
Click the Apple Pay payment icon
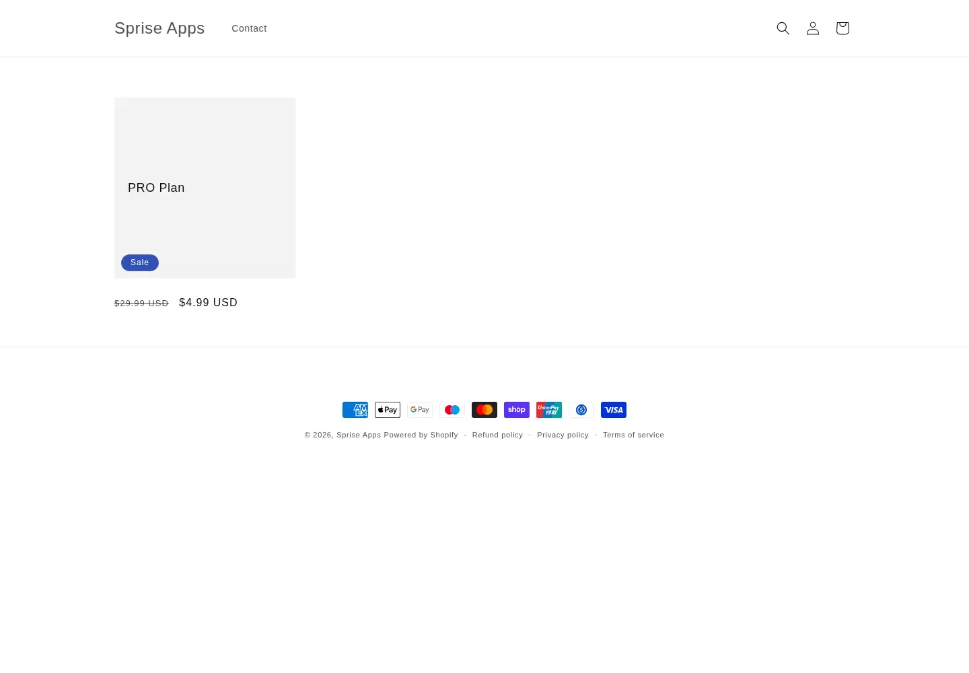coord(388,410)
